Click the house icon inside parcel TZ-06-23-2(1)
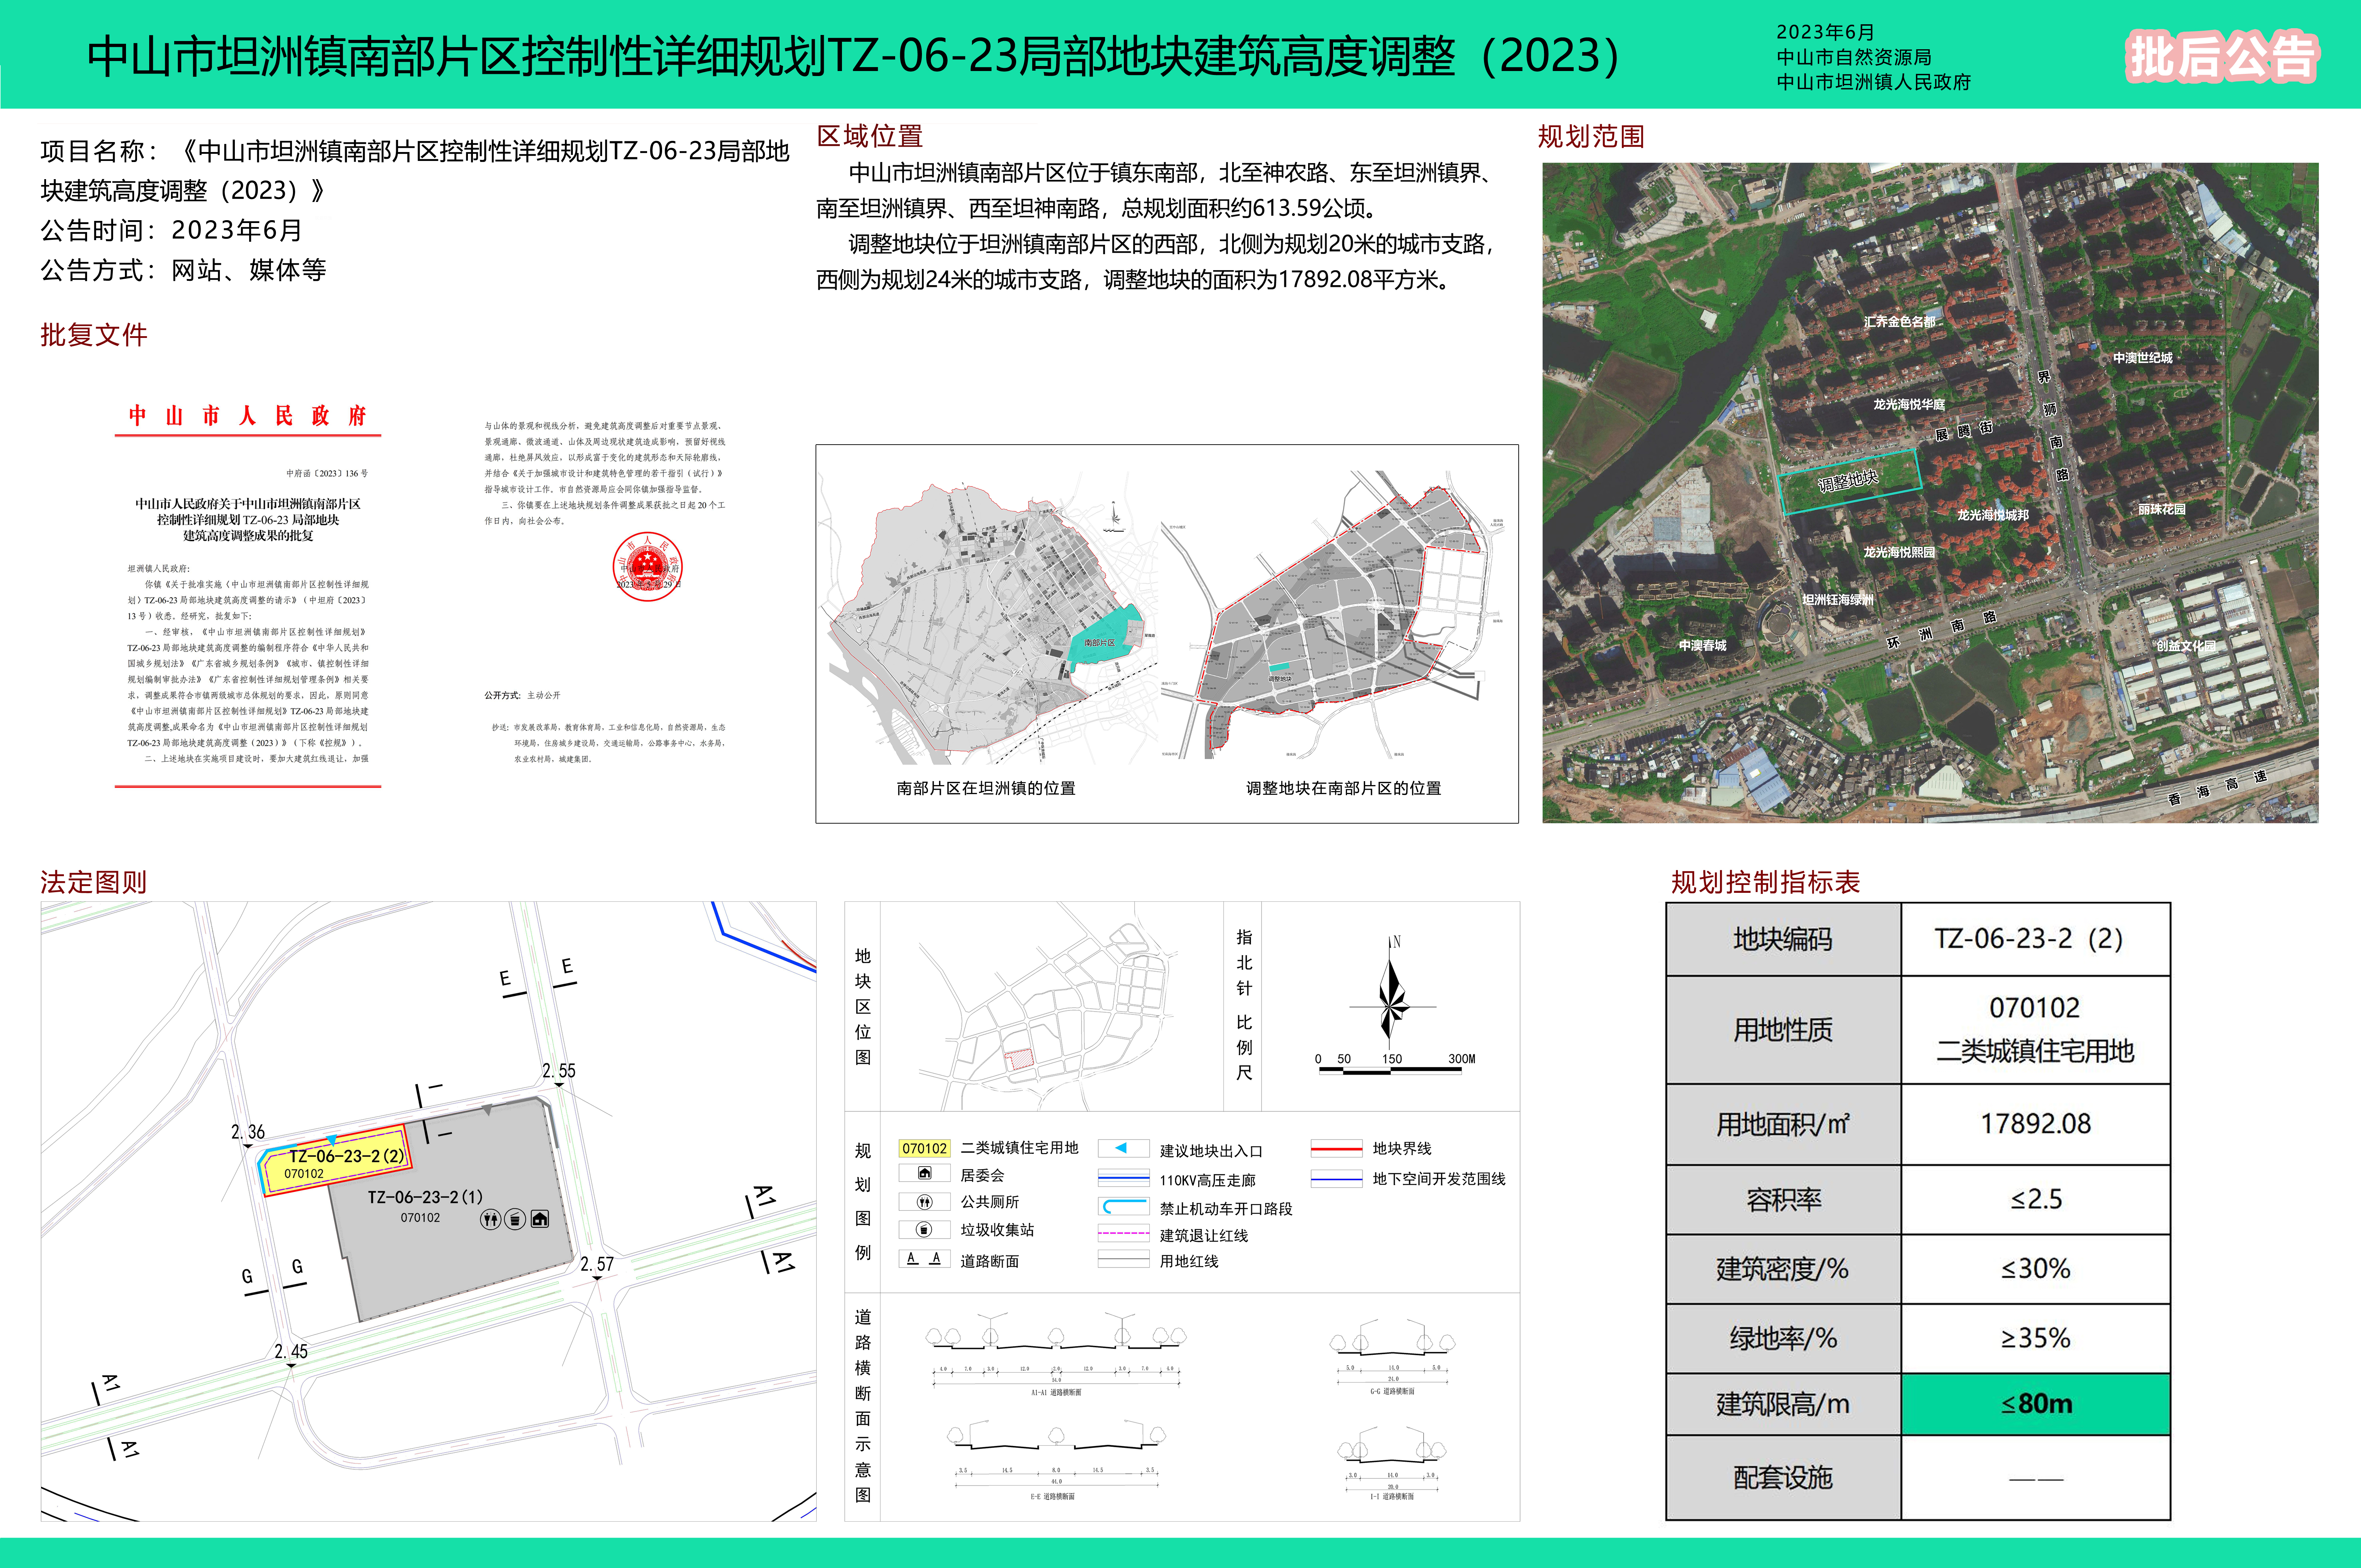 (540, 1219)
